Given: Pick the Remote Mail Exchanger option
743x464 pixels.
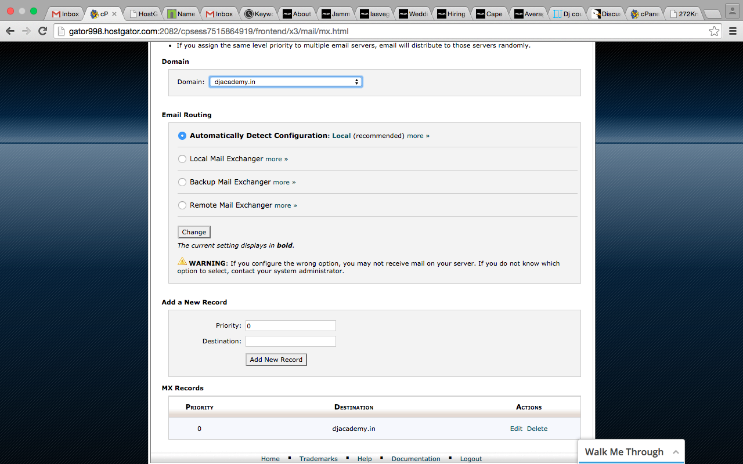Looking at the screenshot, I should click(x=182, y=205).
